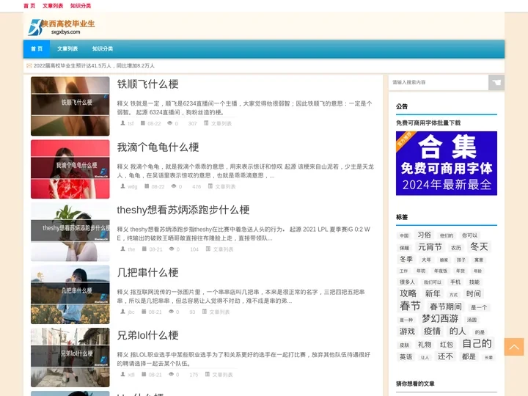Screen dimensions: 528x396
Task: Click 知识分类 in the top red link bar
Action: (81, 6)
